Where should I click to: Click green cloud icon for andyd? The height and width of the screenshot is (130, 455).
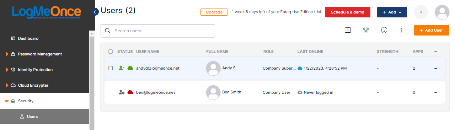click(x=130, y=68)
